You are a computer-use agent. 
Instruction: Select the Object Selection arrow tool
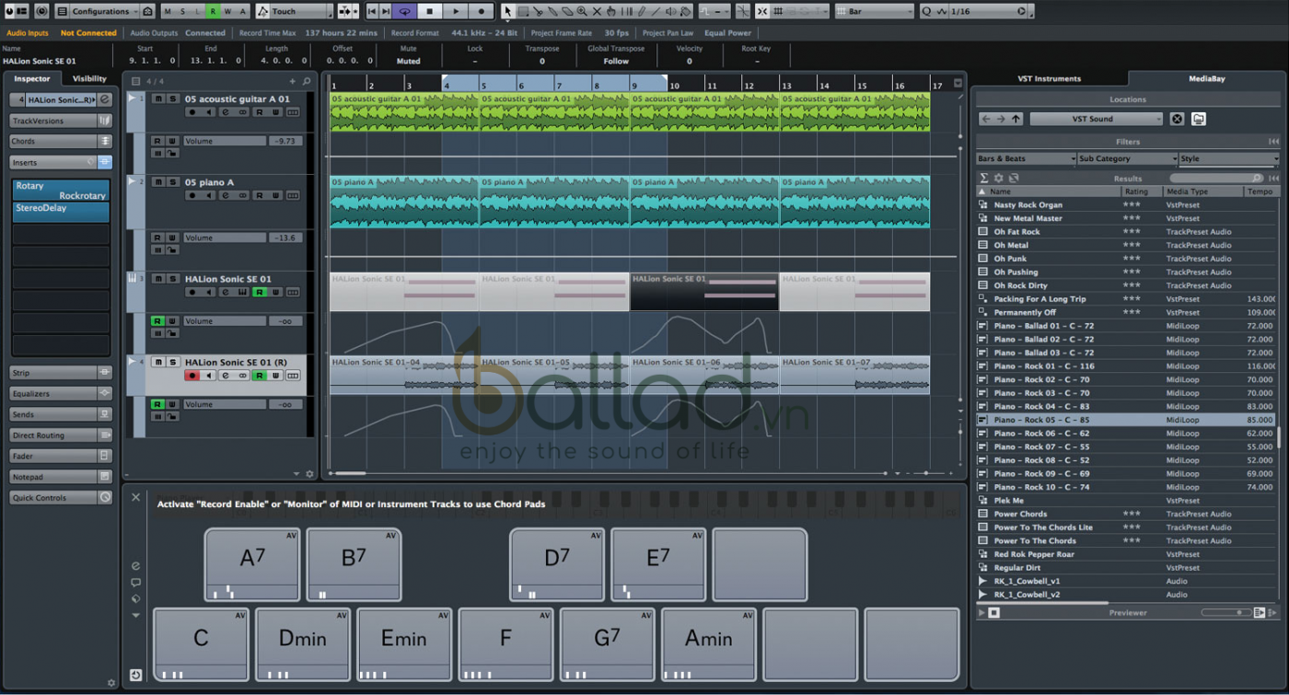coord(507,11)
